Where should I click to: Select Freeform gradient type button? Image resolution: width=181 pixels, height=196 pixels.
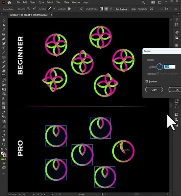(111, 9)
